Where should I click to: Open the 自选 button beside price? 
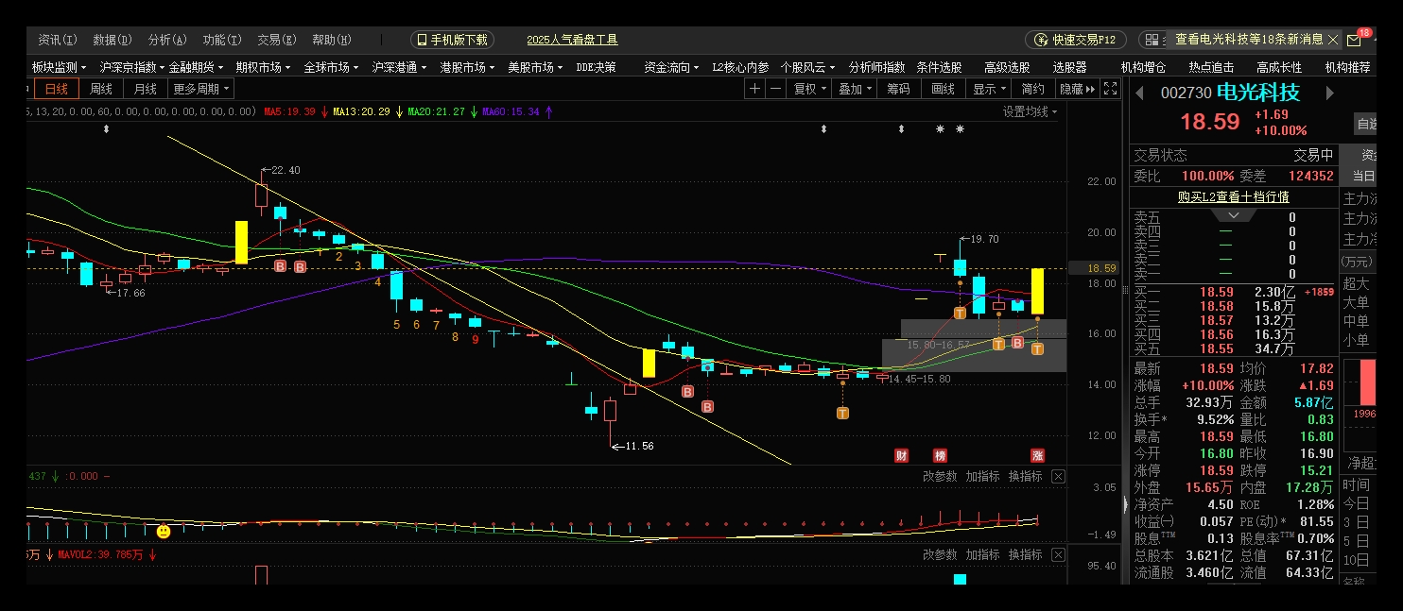[x=1367, y=124]
